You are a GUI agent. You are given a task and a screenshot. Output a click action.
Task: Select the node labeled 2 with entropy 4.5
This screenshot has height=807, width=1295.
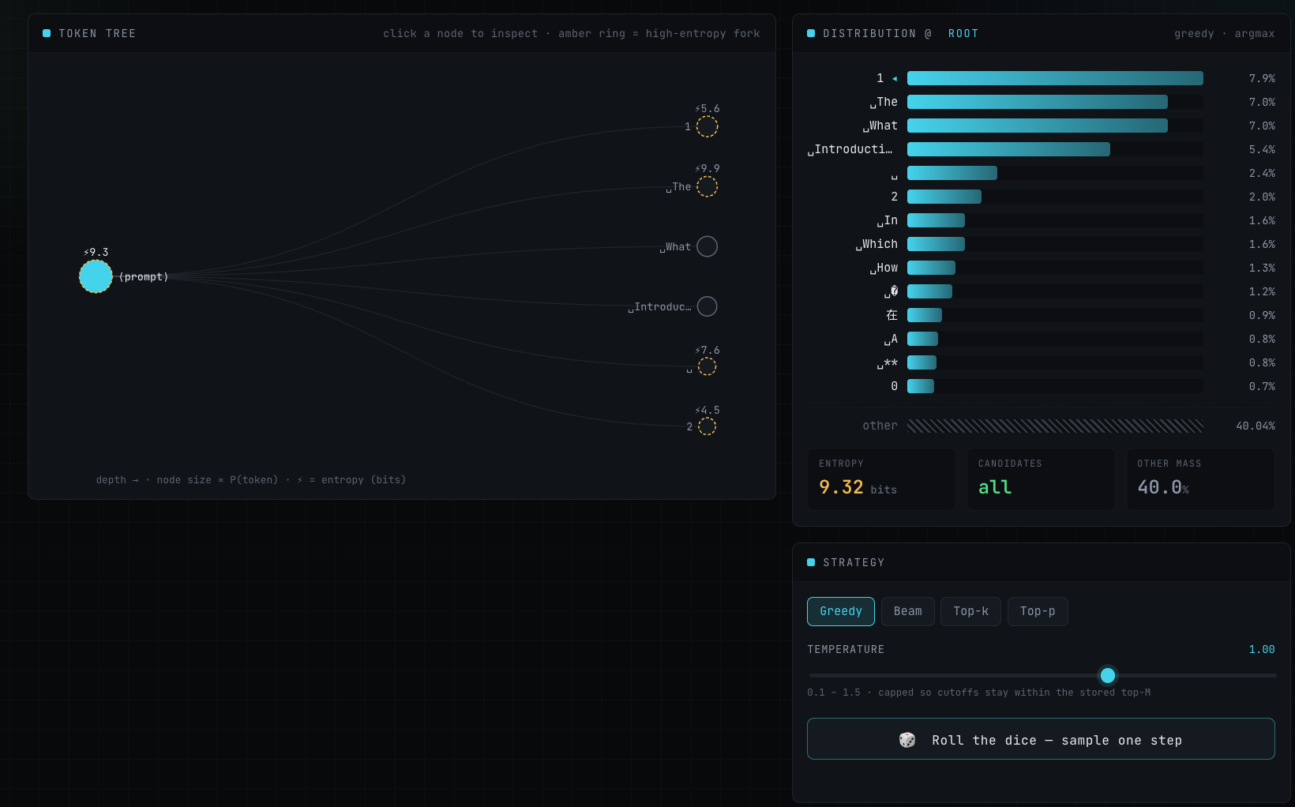[707, 426]
